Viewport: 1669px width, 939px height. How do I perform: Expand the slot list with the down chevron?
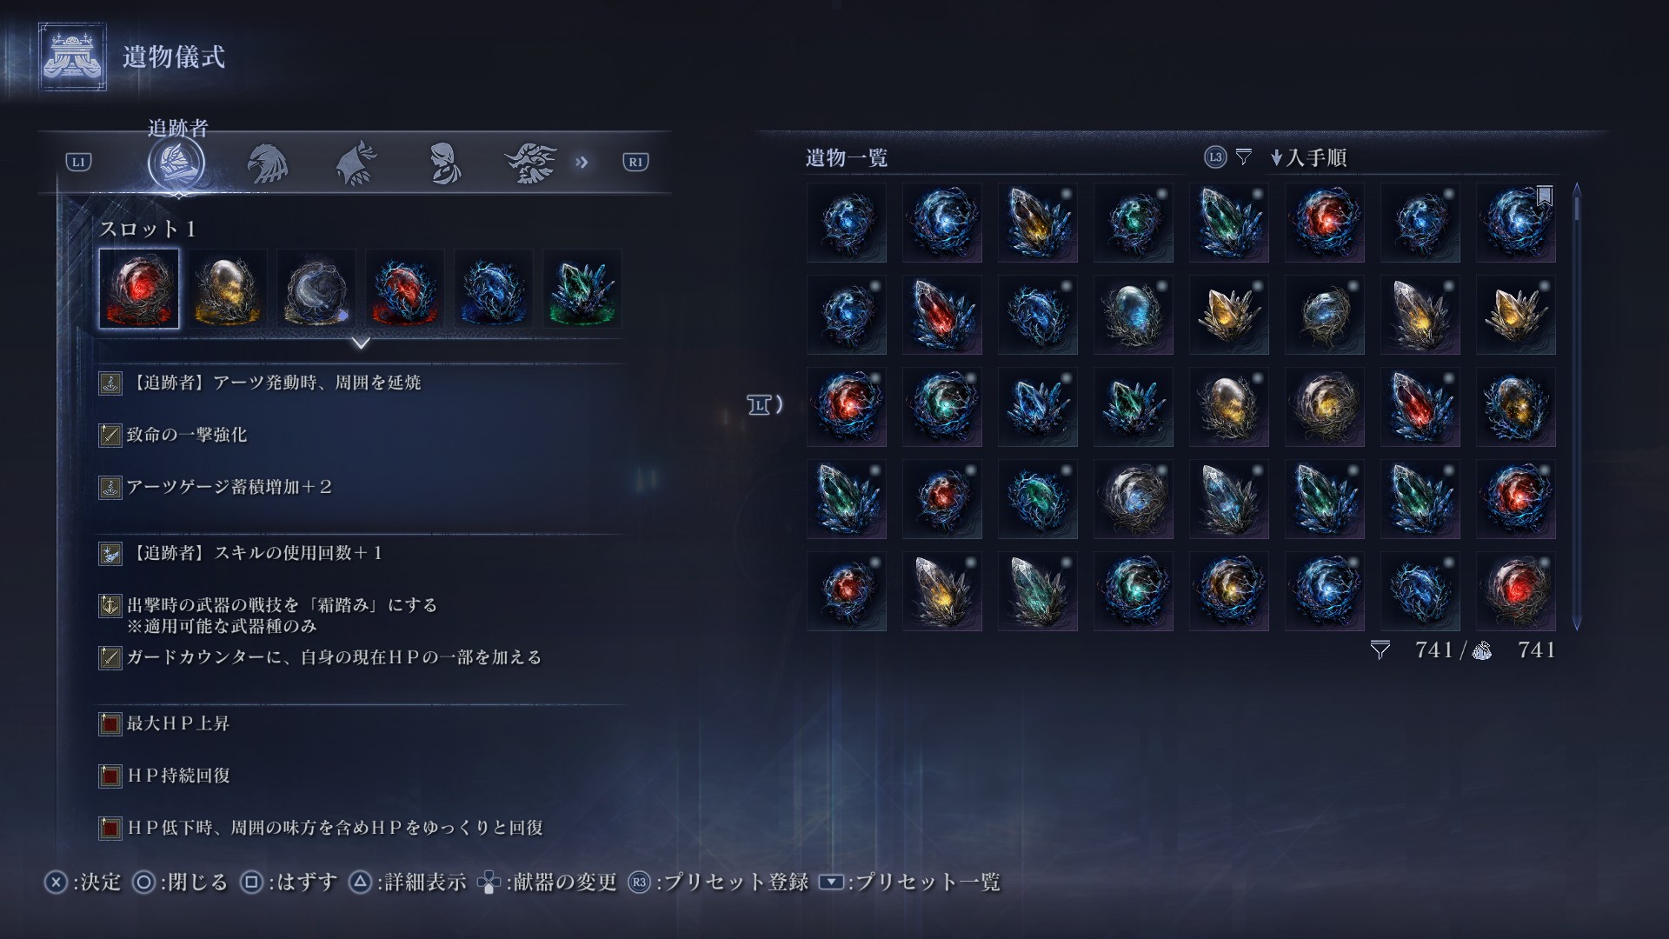pos(361,343)
